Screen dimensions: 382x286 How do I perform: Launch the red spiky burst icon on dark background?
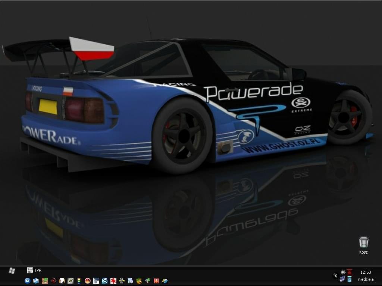53,281
